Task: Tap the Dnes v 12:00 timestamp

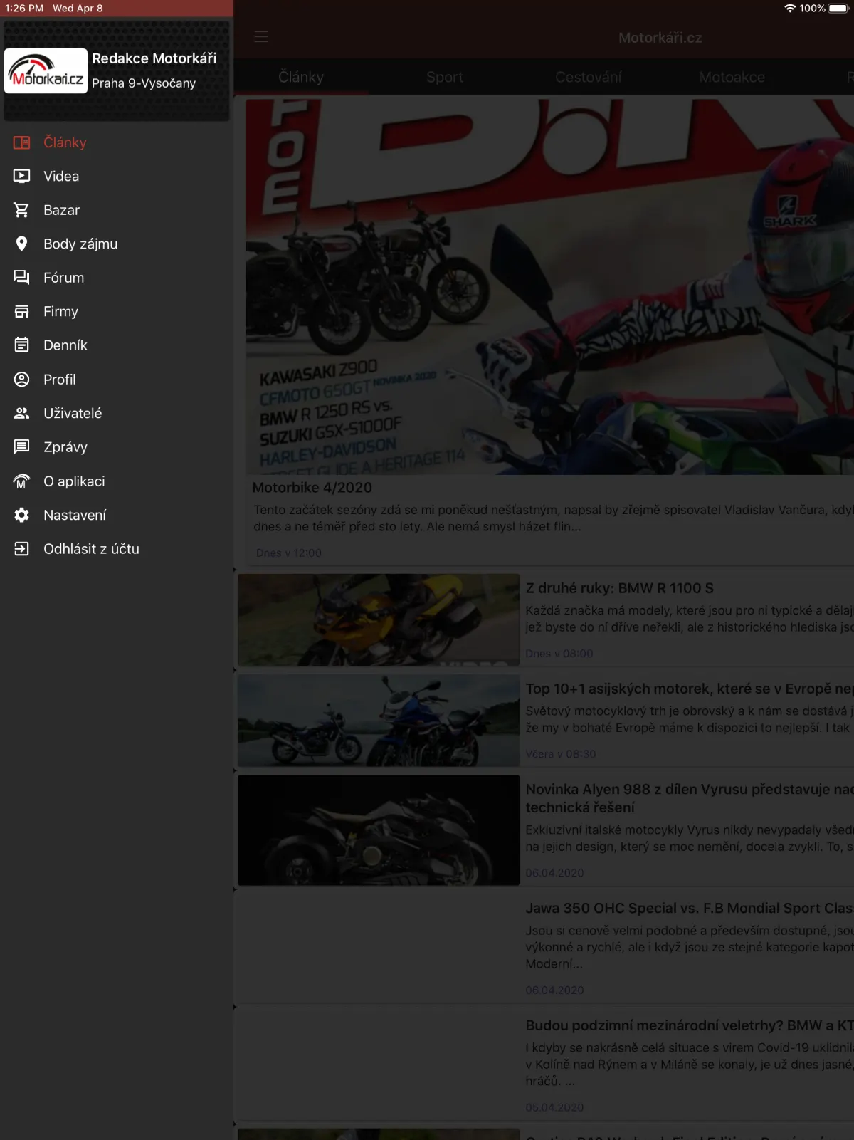Action: pos(289,553)
